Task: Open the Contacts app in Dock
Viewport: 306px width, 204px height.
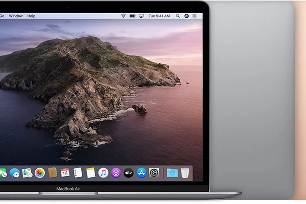Action: (53, 173)
